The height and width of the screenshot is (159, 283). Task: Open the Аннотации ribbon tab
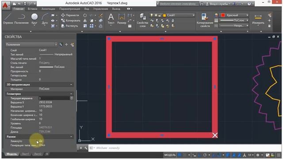(x=48, y=9)
